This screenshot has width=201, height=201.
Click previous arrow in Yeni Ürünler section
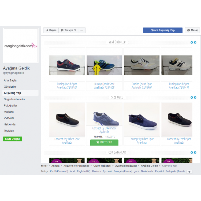click(x=192, y=42)
